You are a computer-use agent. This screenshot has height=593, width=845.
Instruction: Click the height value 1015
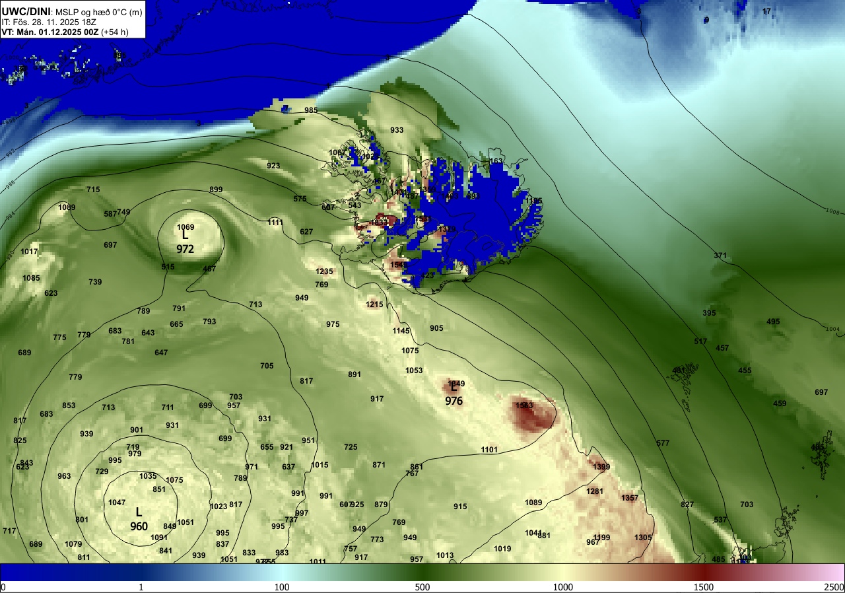click(320, 465)
